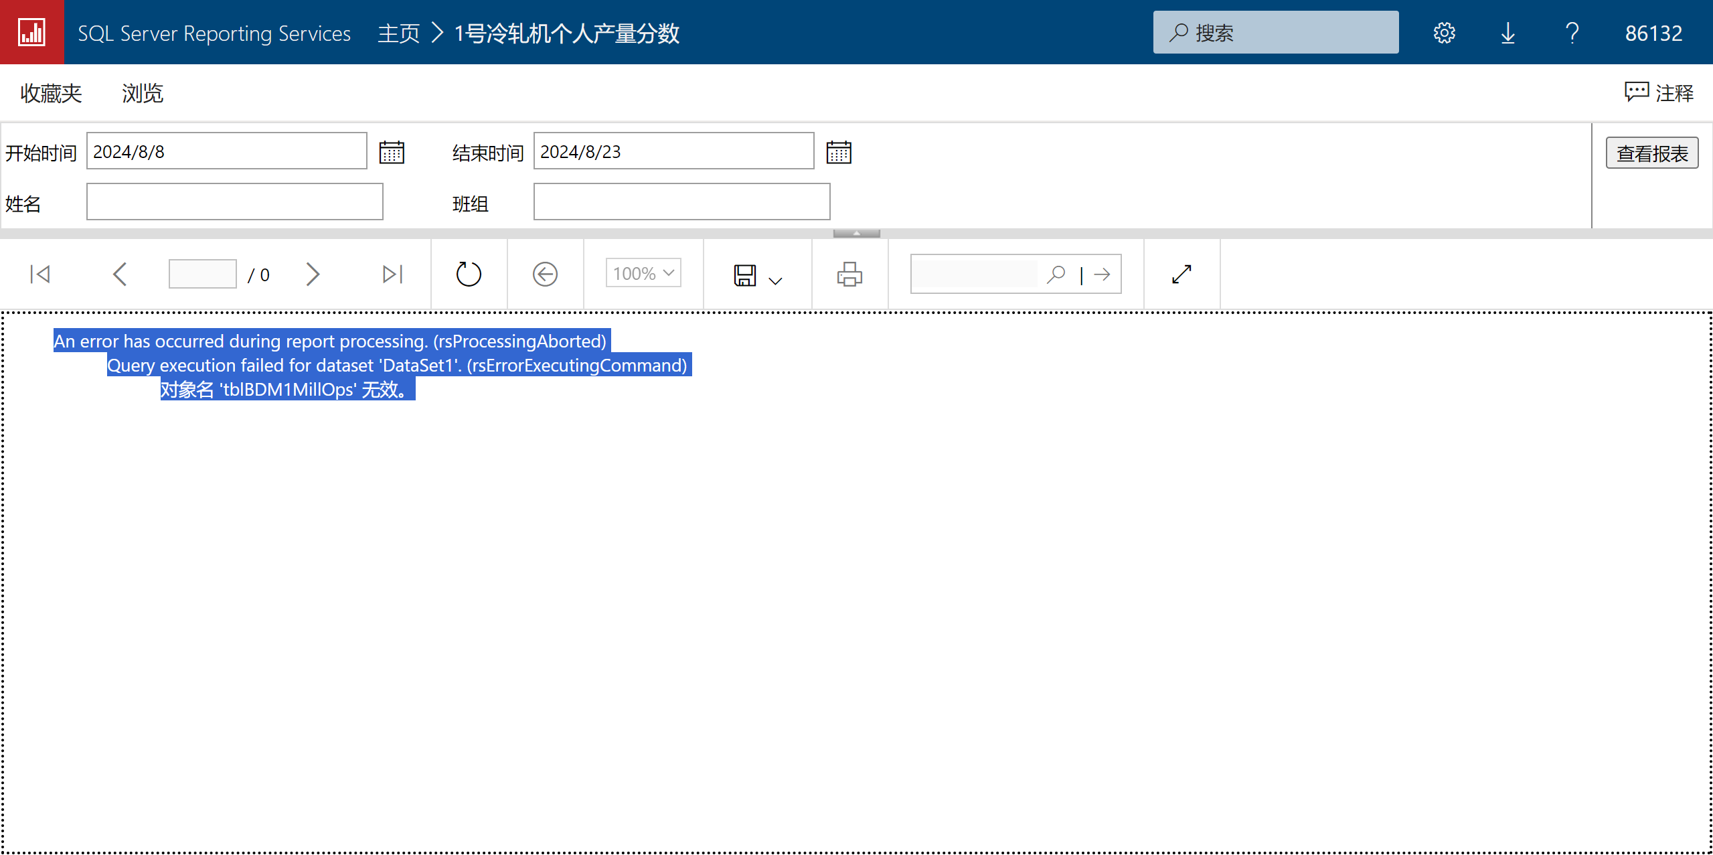1713x855 pixels.
Task: Click the 查看报表 button
Action: coord(1651,153)
